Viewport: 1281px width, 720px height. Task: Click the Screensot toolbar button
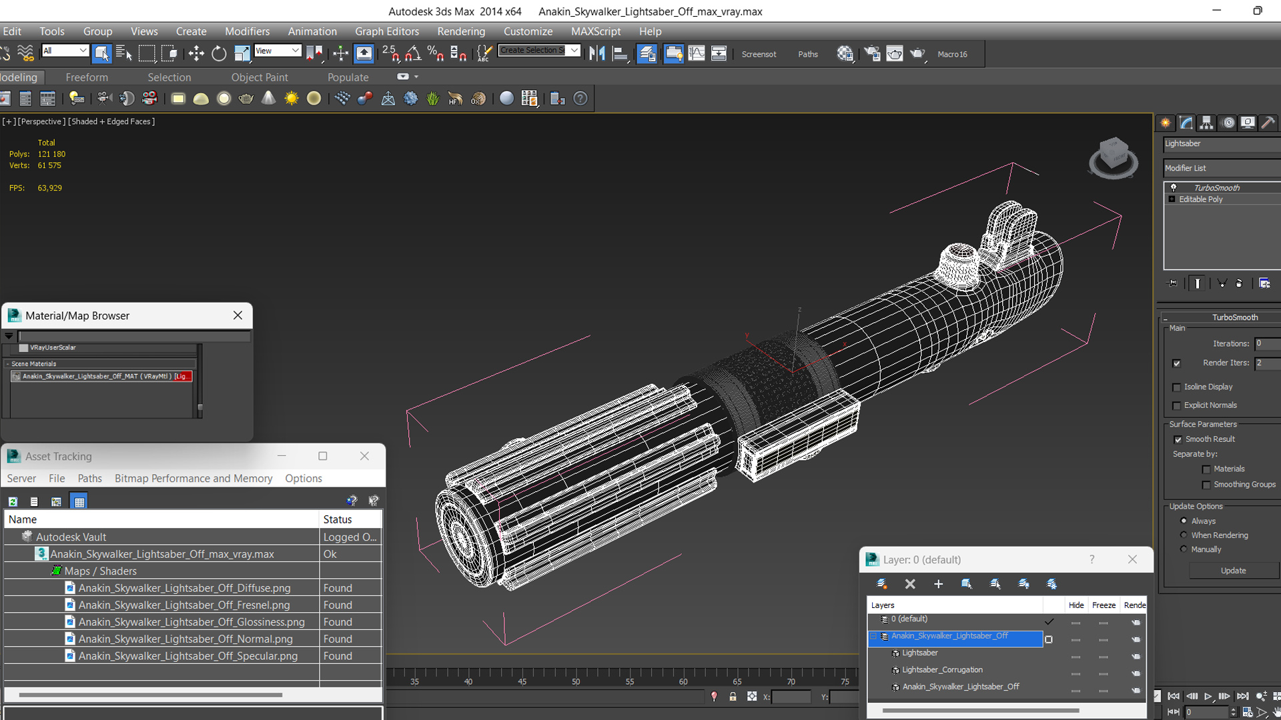[x=759, y=54]
